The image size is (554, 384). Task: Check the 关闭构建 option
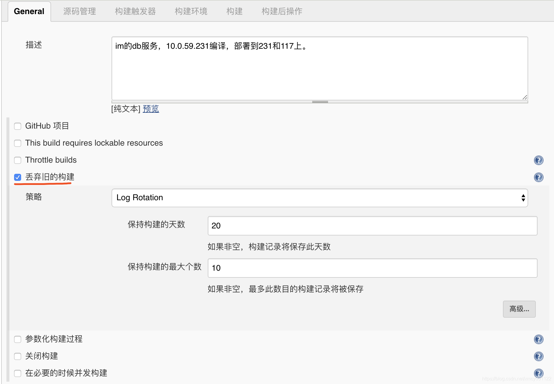tap(18, 356)
